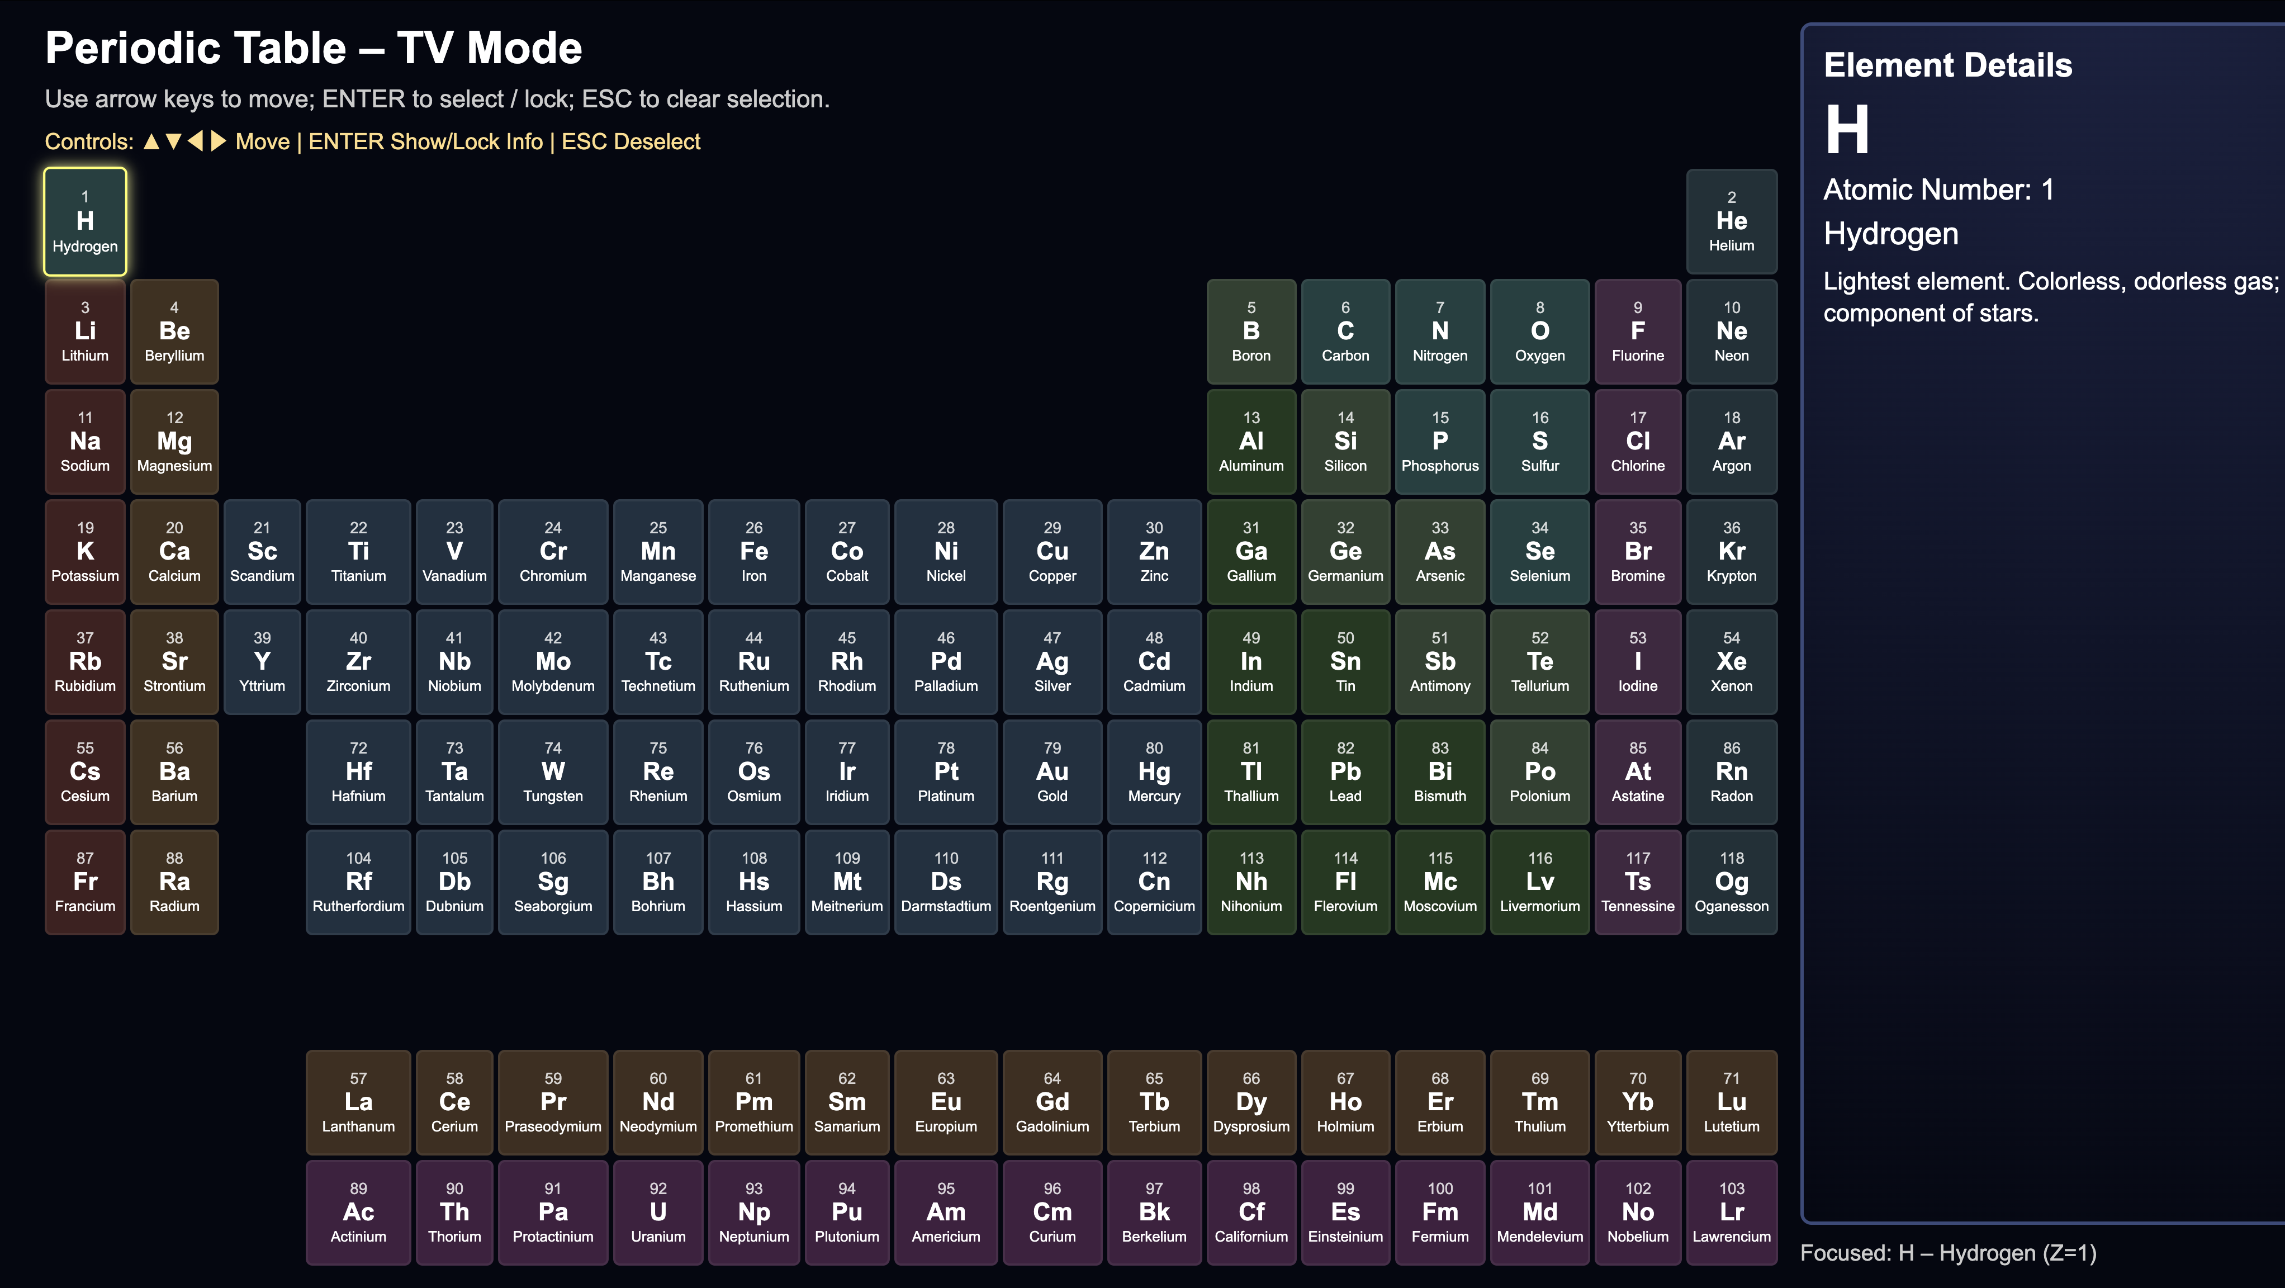The image size is (2285, 1288).
Task: Click the Element Details heading
Action: [1947, 65]
